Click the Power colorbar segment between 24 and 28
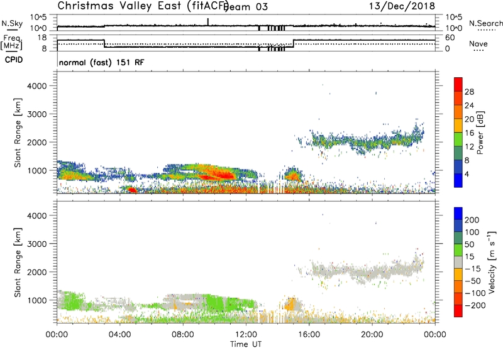503x348 pixels. click(x=458, y=98)
